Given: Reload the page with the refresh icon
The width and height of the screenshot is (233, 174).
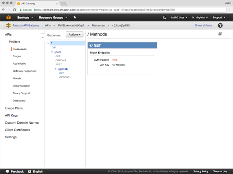Looking at the screenshot, I should [x=14, y=10].
